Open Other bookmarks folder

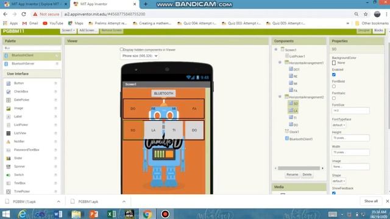click(x=372, y=23)
